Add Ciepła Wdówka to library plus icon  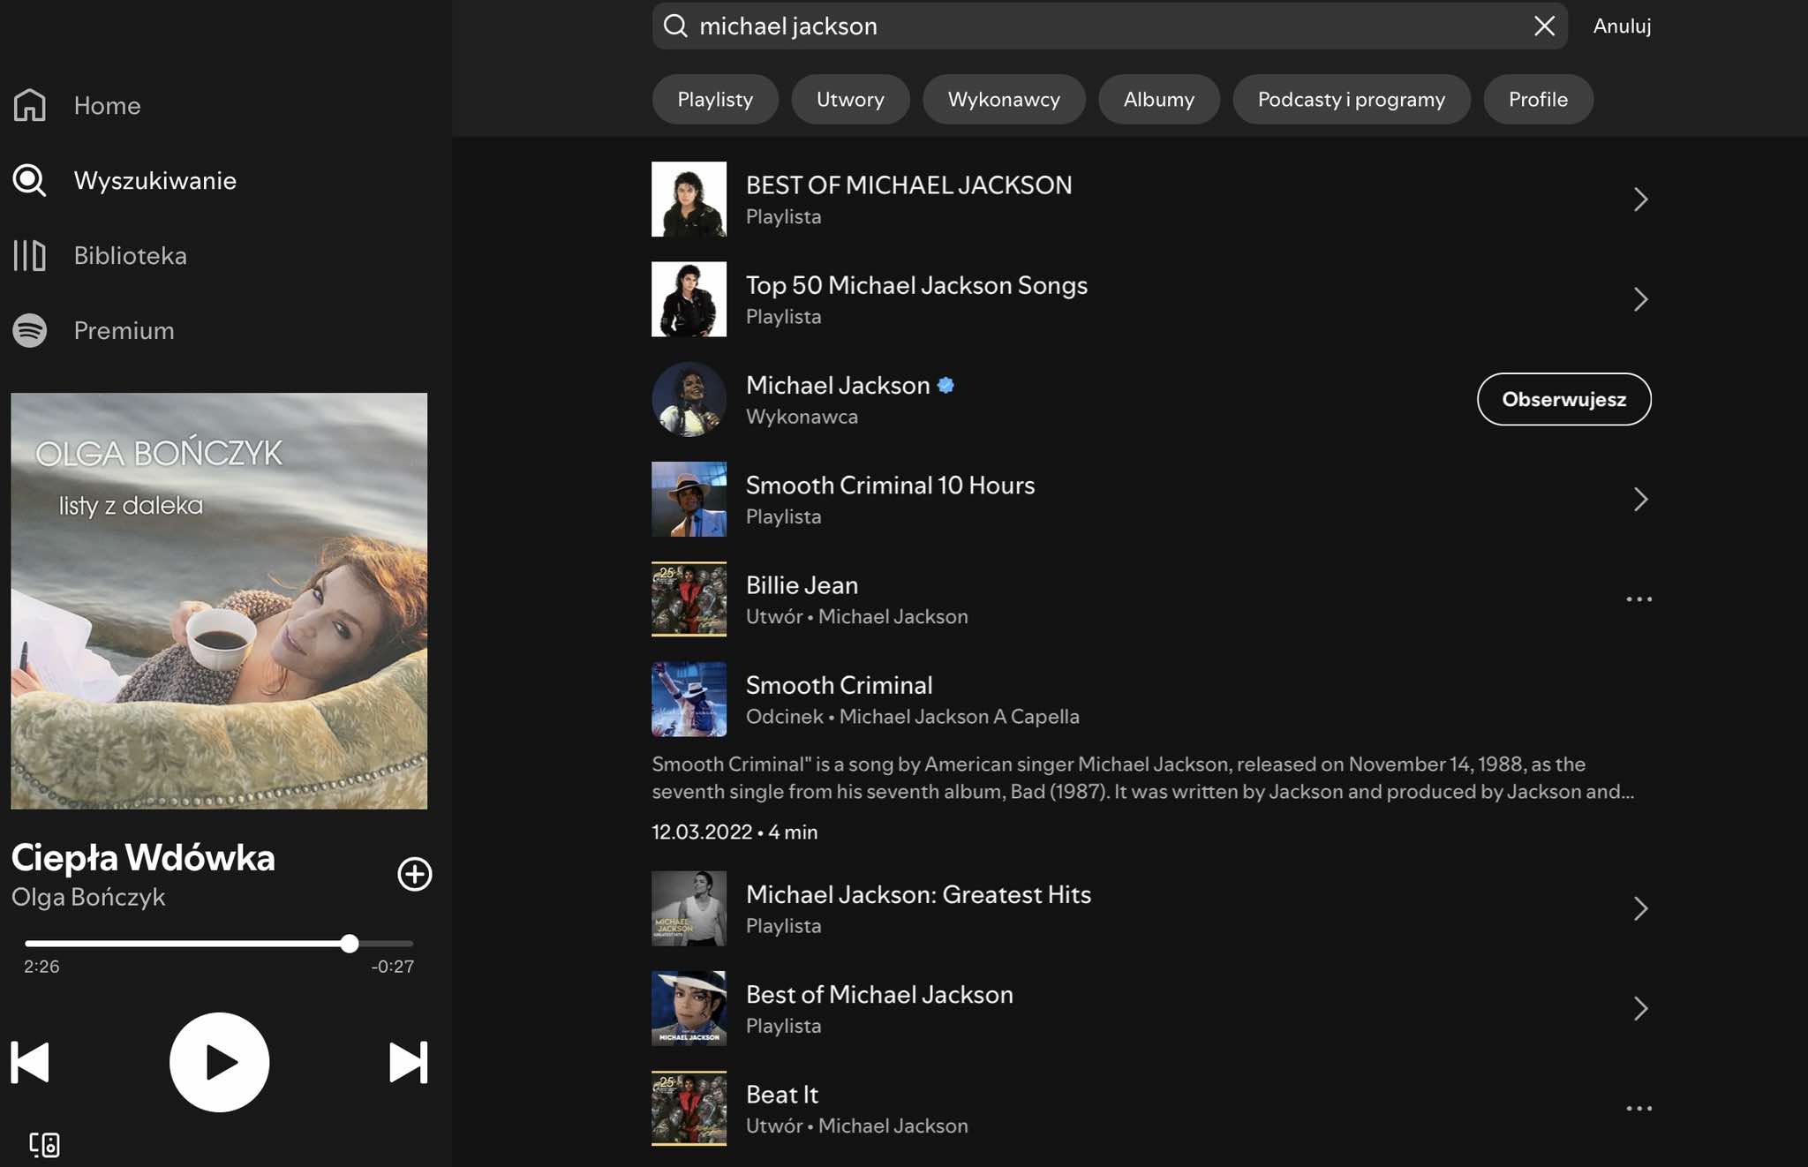point(414,874)
